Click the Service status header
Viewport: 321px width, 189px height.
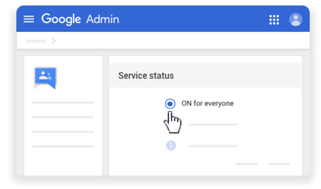point(146,75)
